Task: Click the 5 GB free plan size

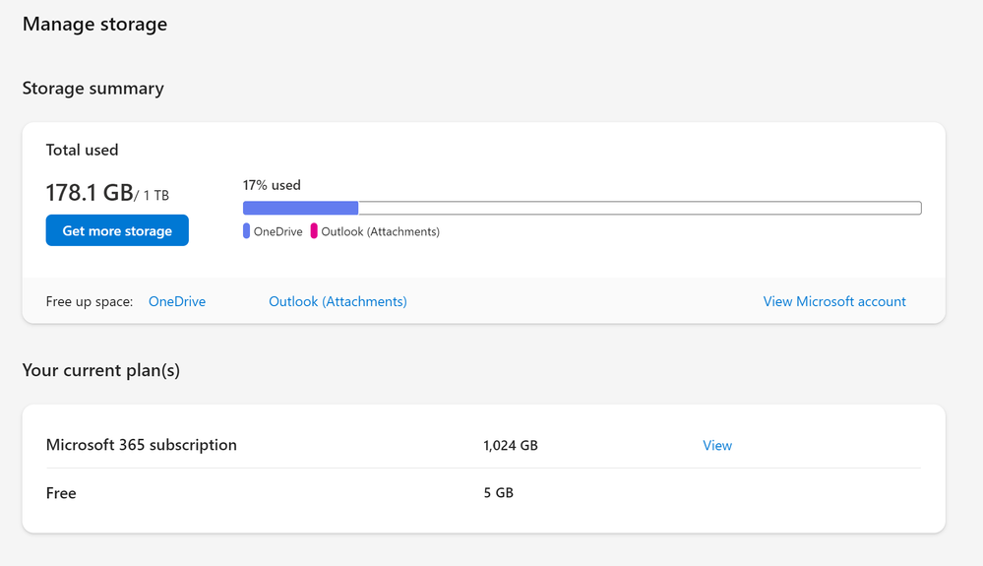Action: [498, 492]
